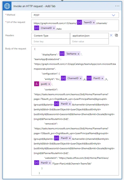Click the Content-Type header key field
This screenshot has height=180, width=124.
tap(51, 36)
